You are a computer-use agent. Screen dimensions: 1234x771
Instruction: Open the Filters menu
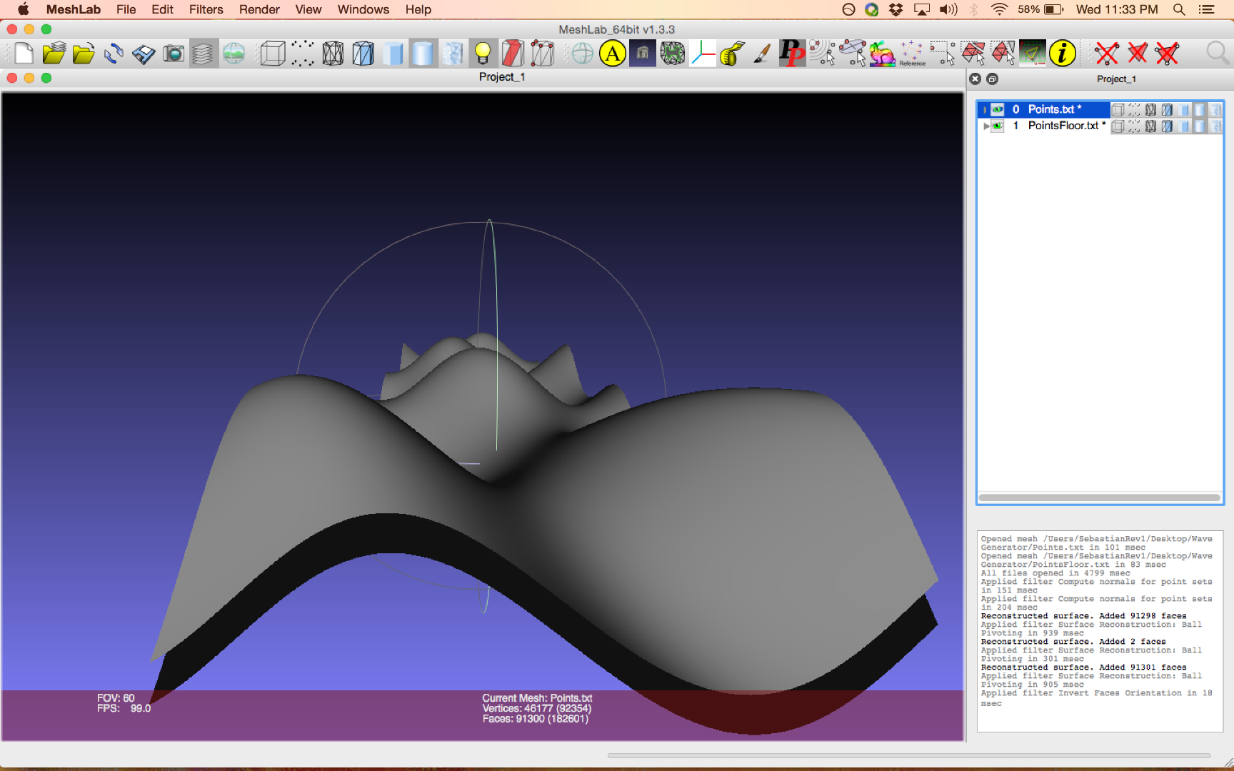point(206,9)
